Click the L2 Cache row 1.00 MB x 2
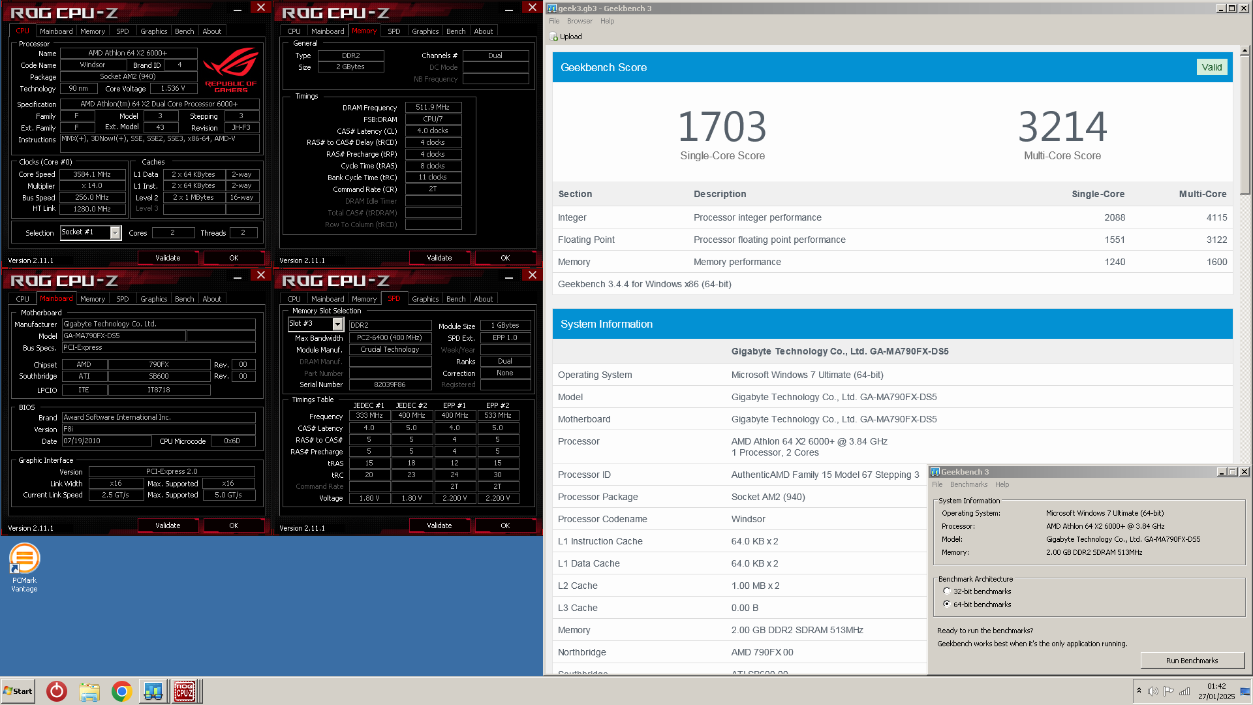Viewport: 1253px width, 705px height. 739,586
